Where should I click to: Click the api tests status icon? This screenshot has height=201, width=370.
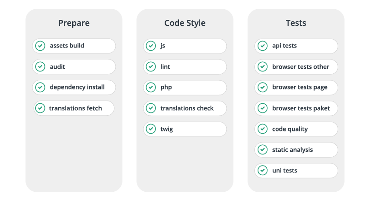click(x=262, y=46)
